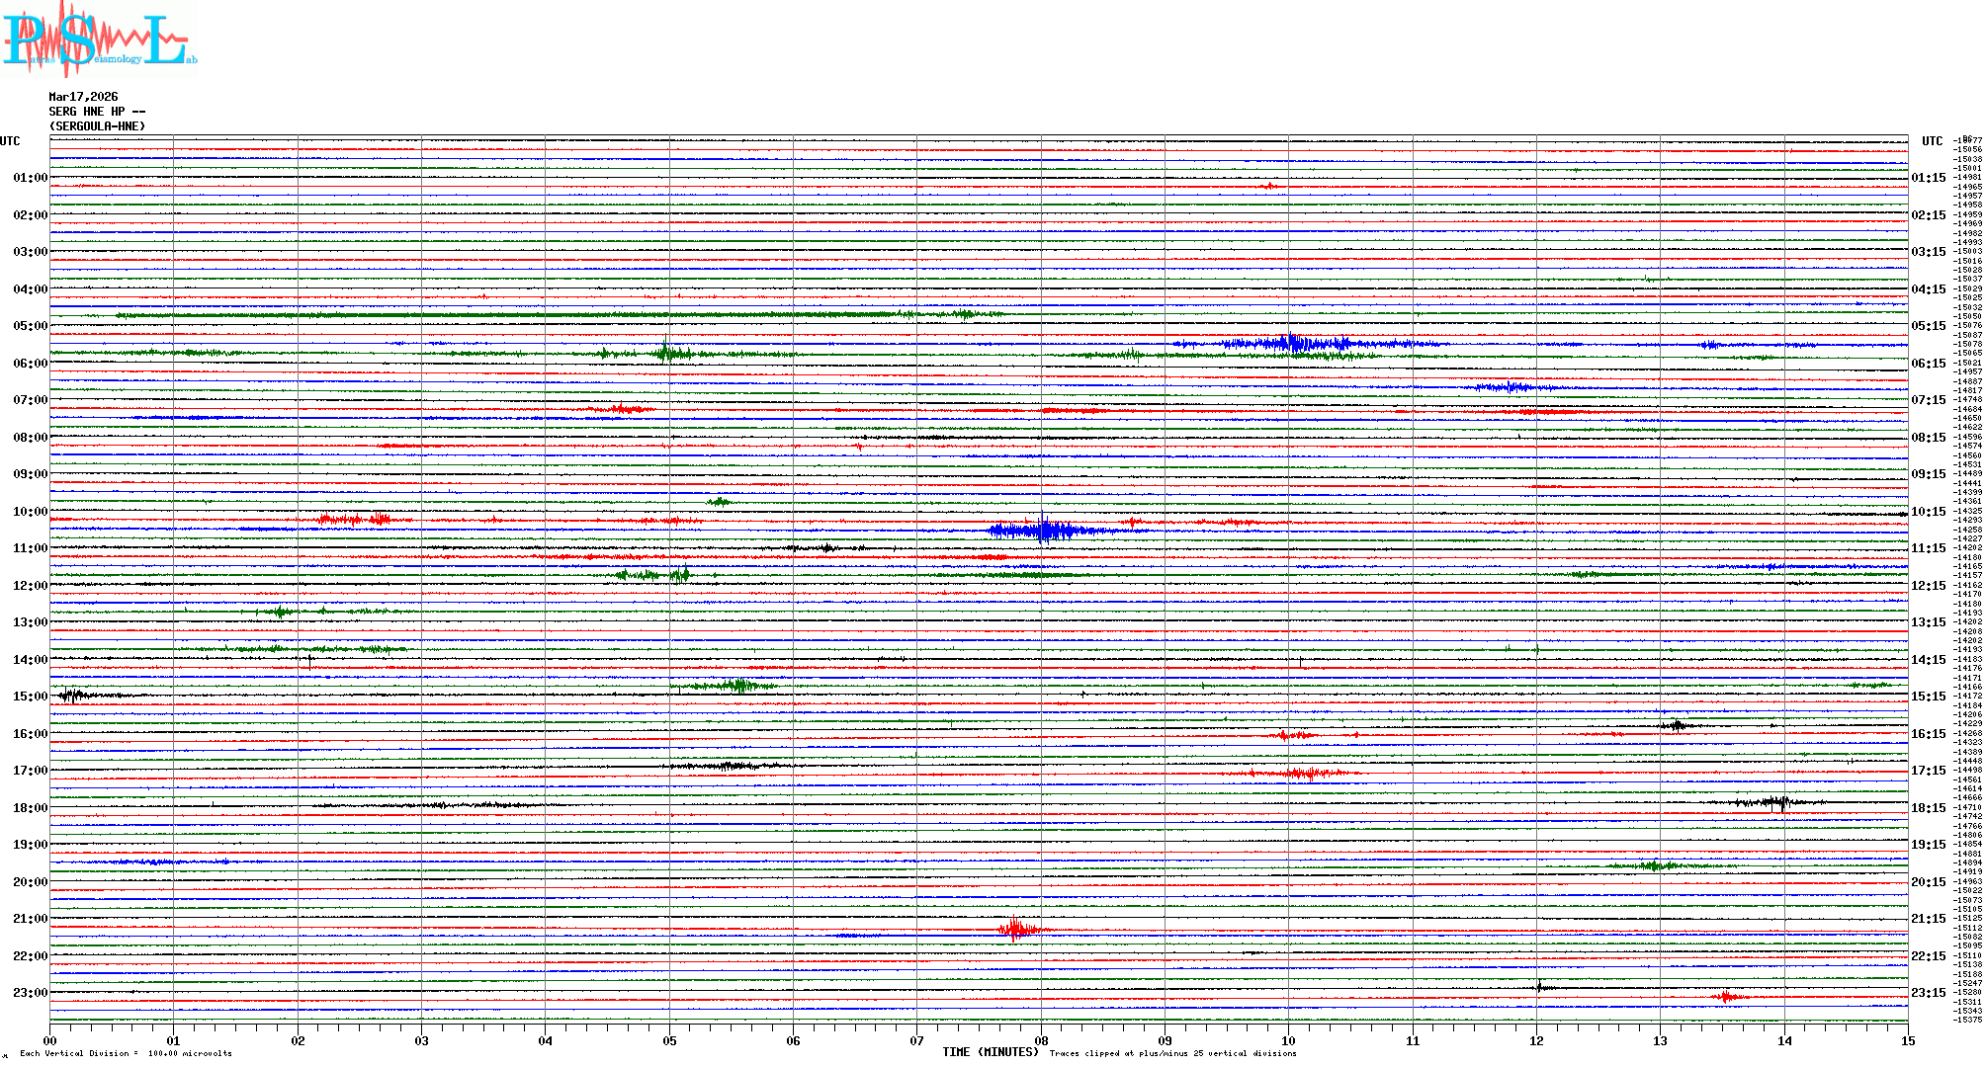
Task: Select the 10:00 hour label on left
Action: (x=30, y=512)
